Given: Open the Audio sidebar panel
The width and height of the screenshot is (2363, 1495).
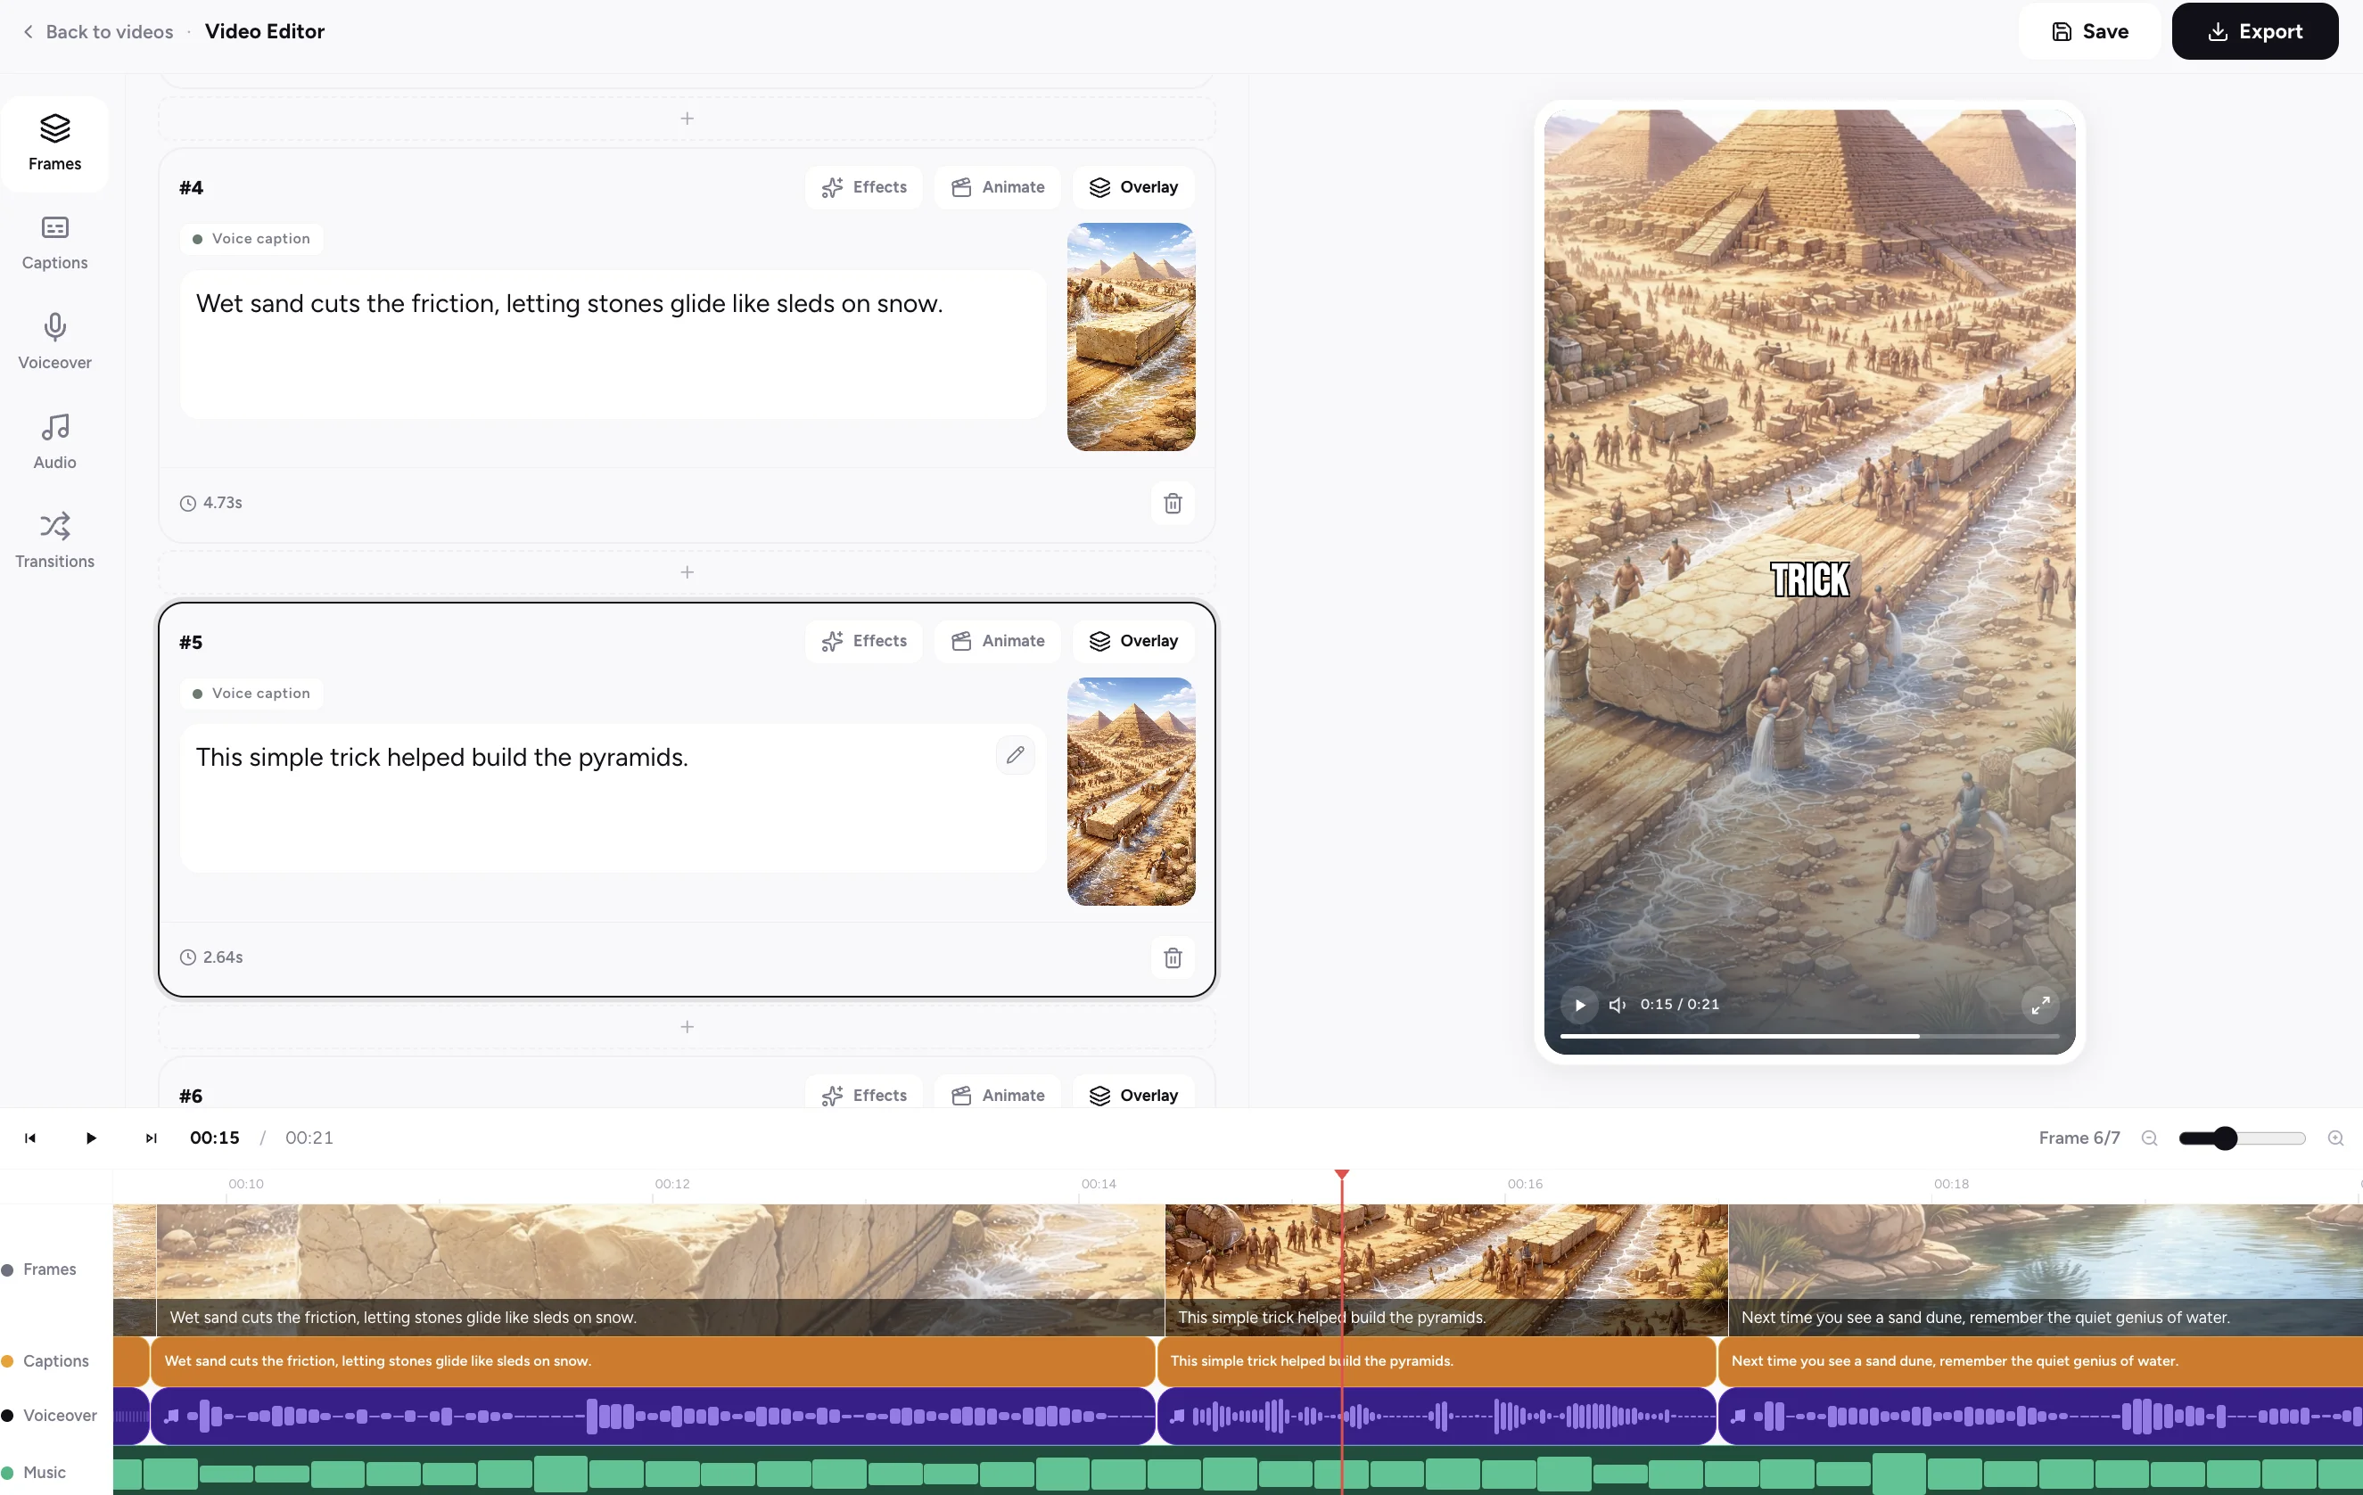Looking at the screenshot, I should (x=55, y=441).
